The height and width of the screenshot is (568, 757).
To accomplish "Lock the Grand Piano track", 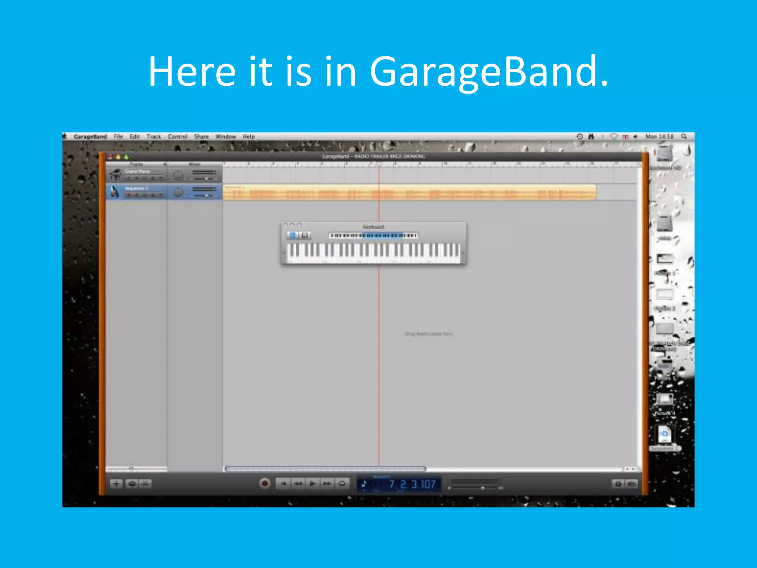I will pos(153,178).
